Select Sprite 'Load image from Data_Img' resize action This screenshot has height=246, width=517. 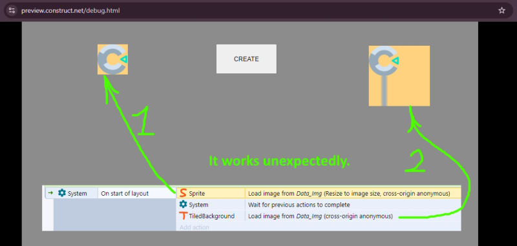tap(349, 193)
